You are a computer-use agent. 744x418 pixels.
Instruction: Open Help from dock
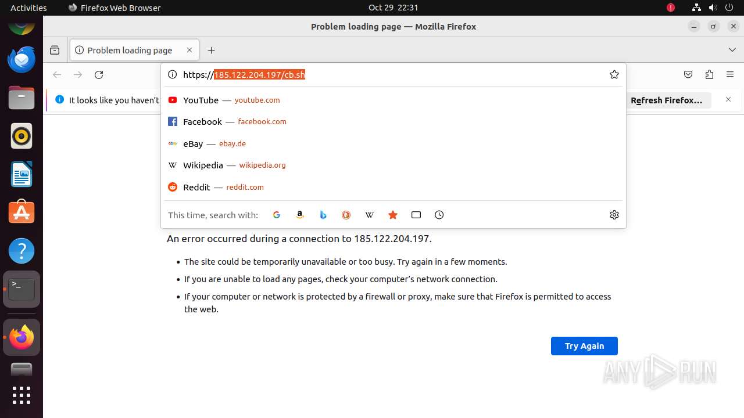pos(22,251)
